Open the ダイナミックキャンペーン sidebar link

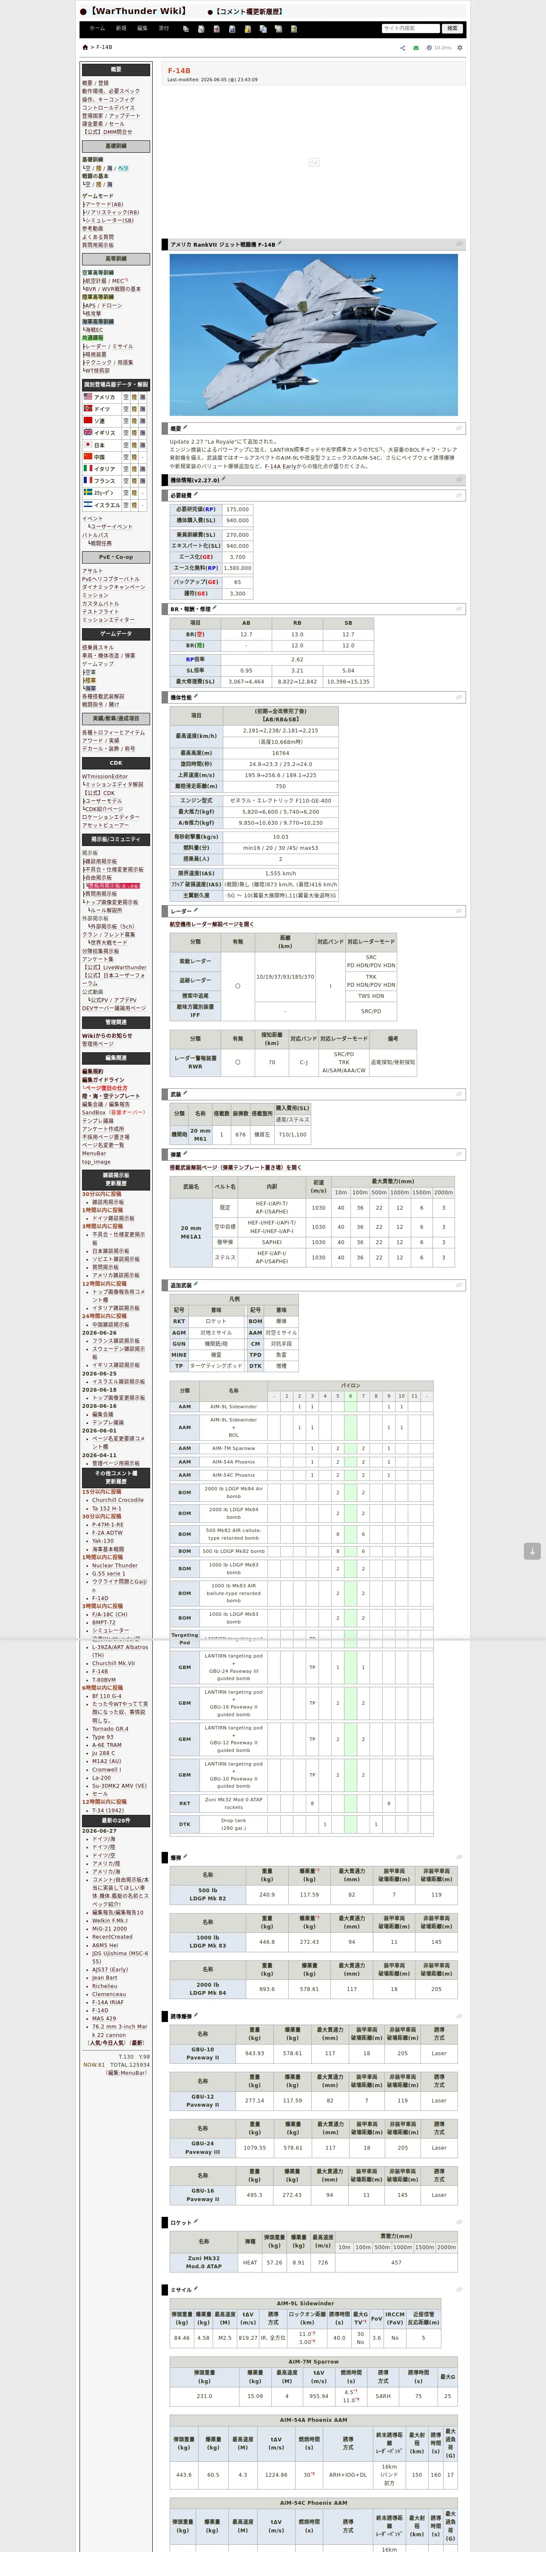pos(114,587)
